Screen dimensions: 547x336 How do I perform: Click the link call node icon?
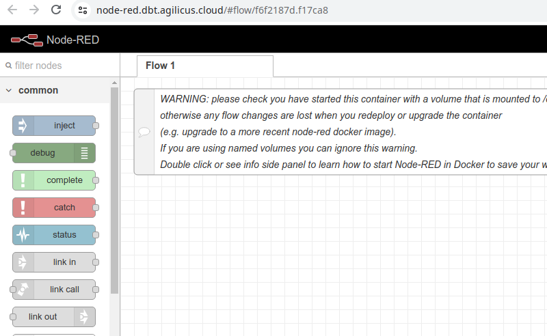point(23,290)
